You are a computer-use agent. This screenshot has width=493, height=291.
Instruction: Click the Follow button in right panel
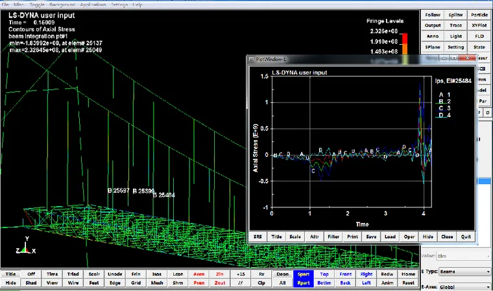coord(433,15)
